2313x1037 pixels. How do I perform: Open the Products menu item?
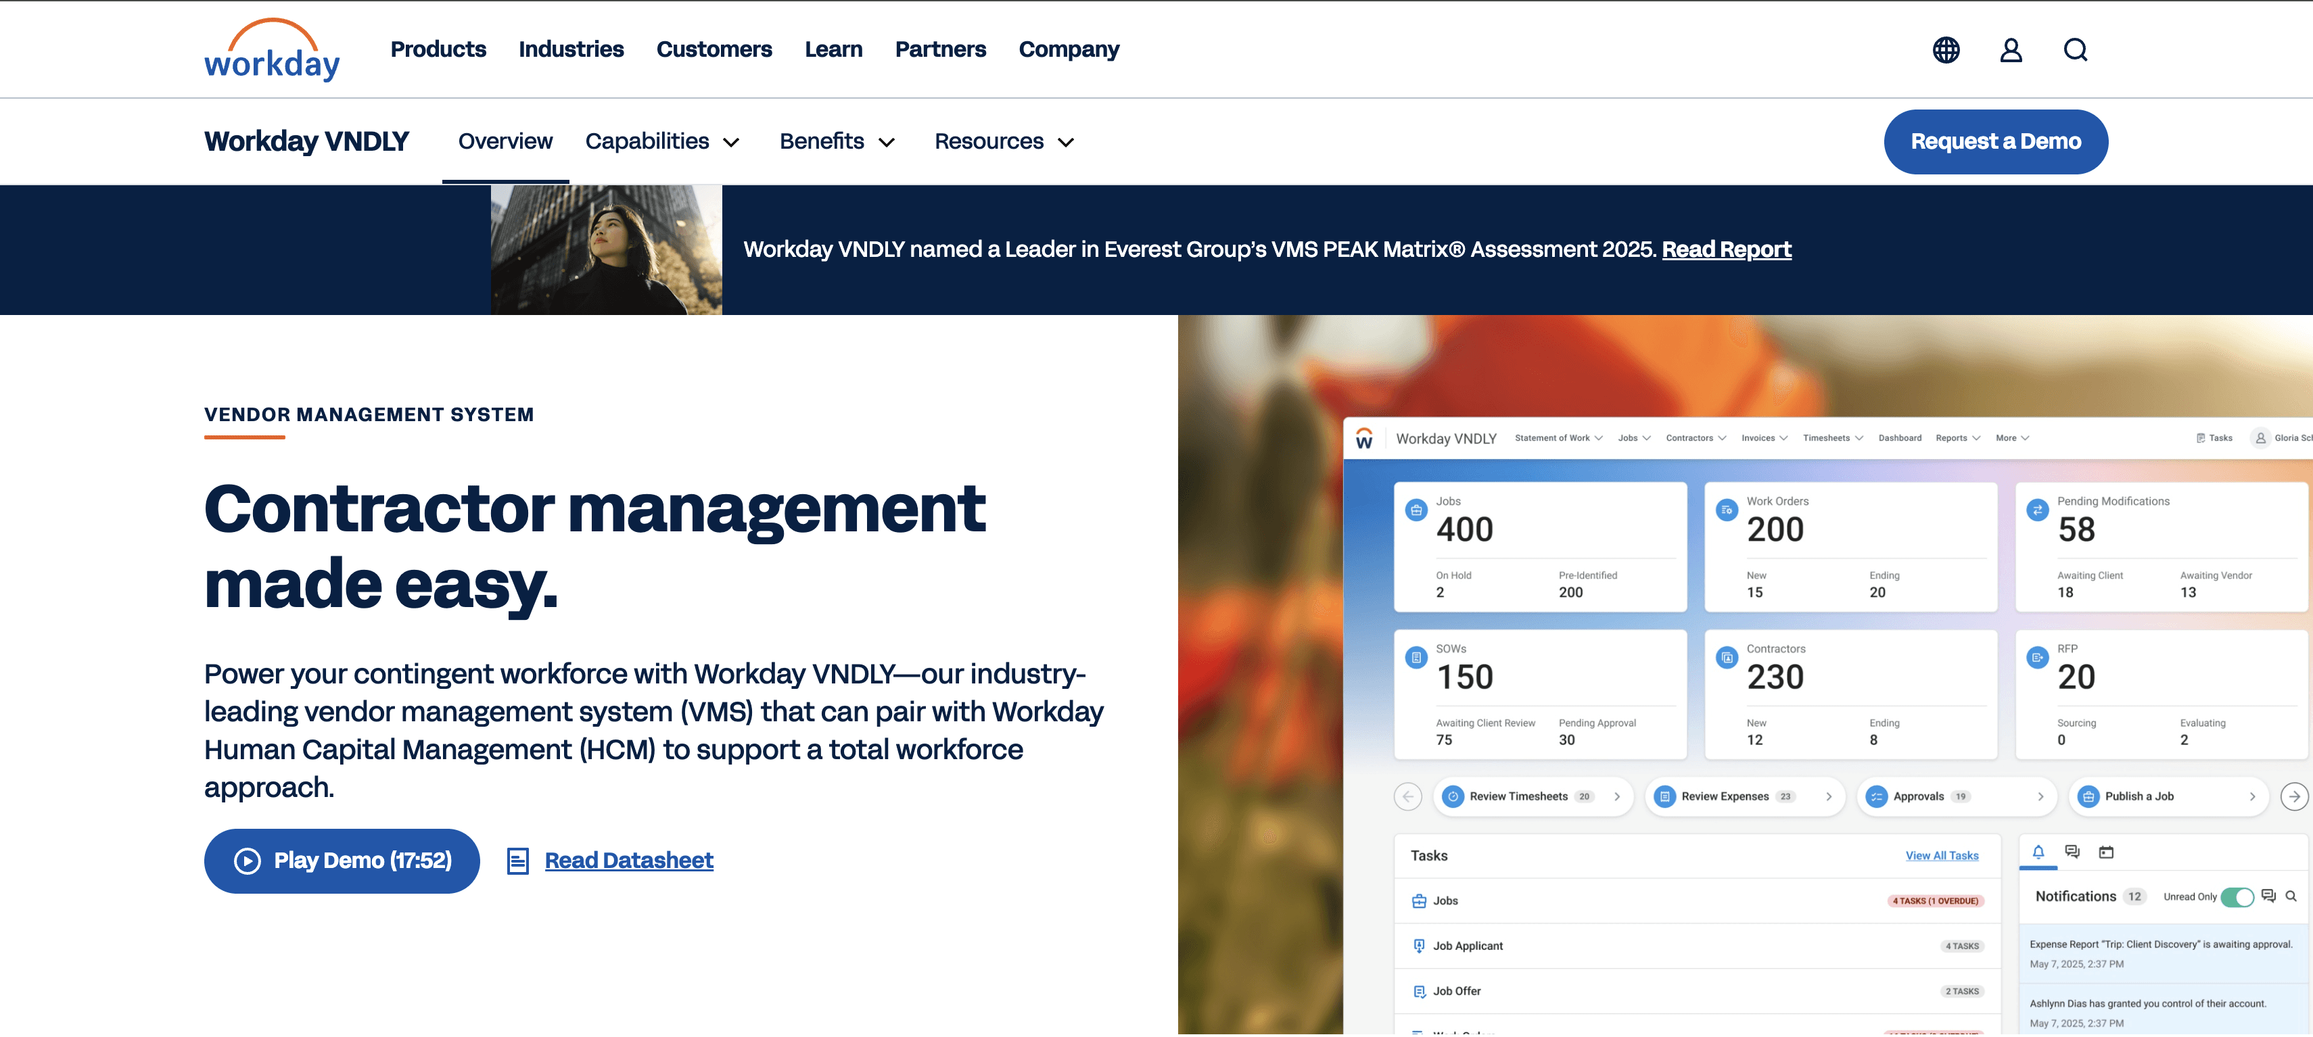pos(438,49)
